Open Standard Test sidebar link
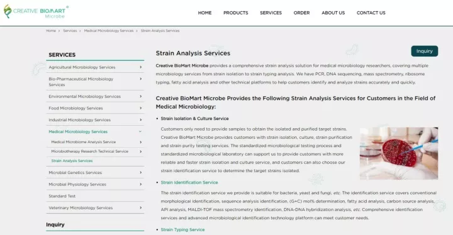This screenshot has width=453, height=235. [62, 196]
